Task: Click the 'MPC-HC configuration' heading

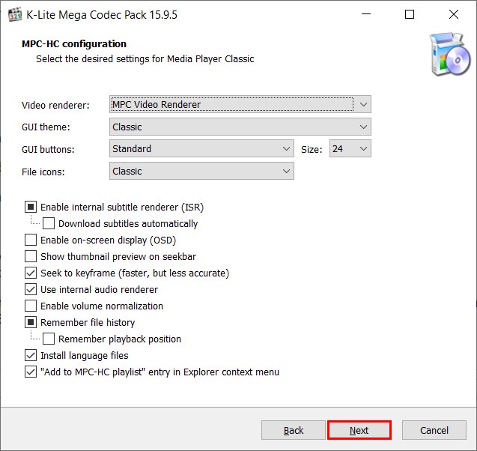Action: coord(74,43)
